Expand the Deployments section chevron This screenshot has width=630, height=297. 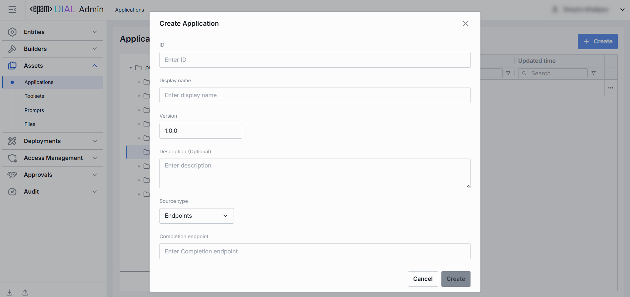point(95,141)
